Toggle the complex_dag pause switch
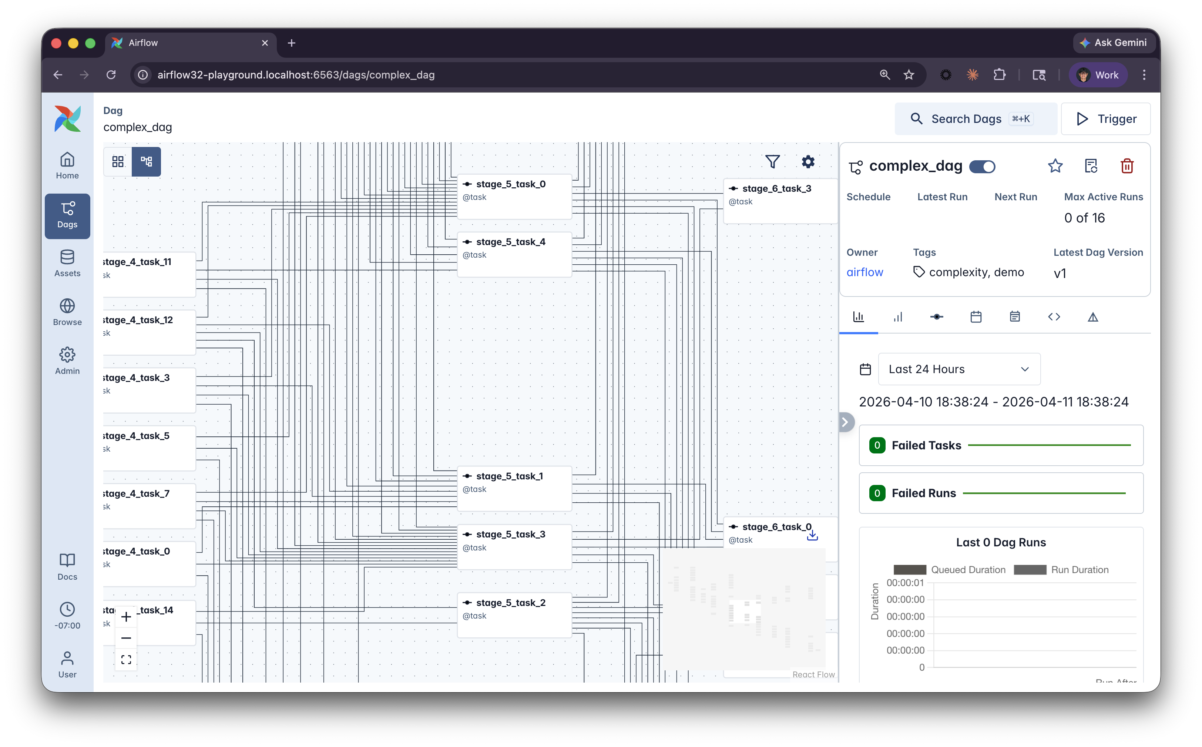The width and height of the screenshot is (1202, 747). pos(982,167)
